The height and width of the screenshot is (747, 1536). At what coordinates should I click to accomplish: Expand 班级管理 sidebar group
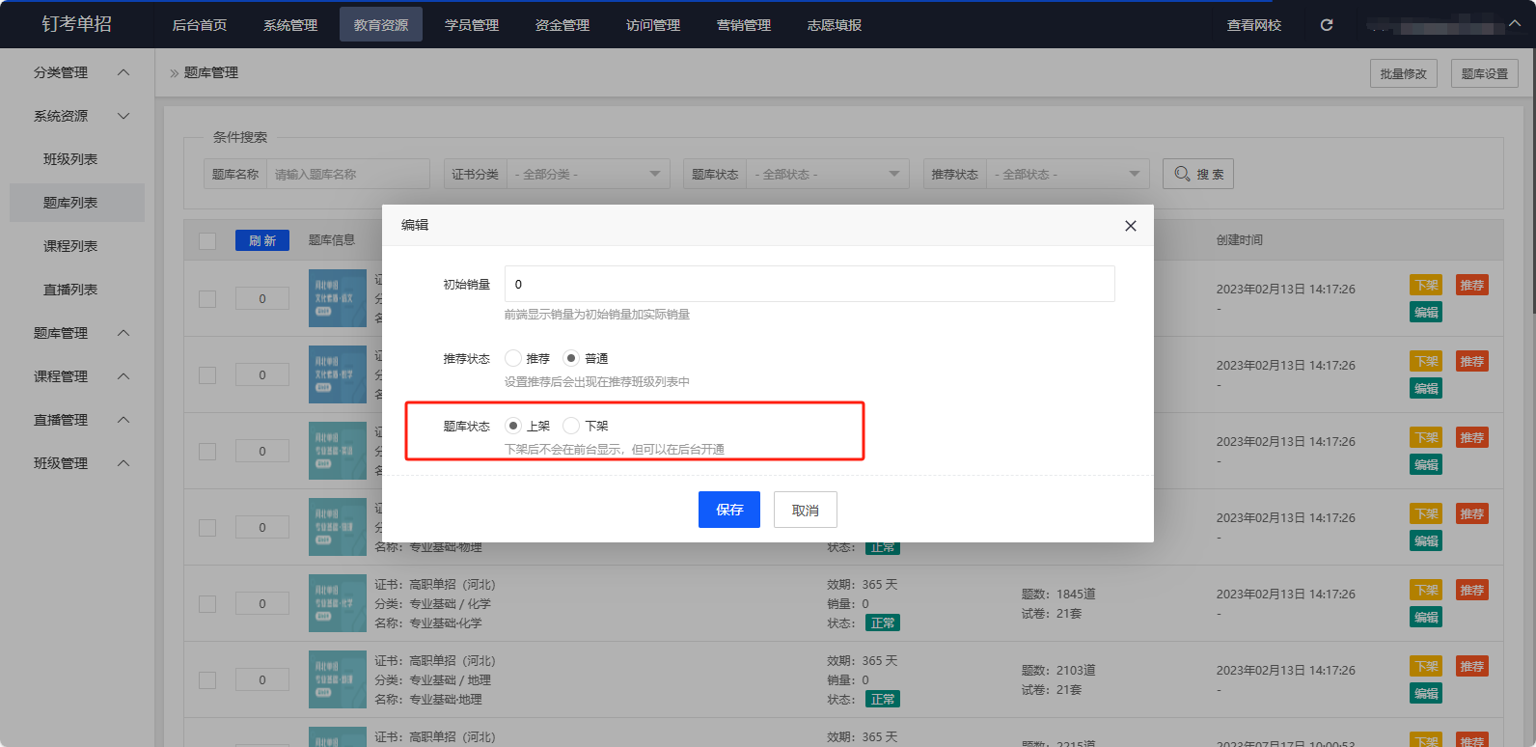pyautogui.click(x=77, y=463)
